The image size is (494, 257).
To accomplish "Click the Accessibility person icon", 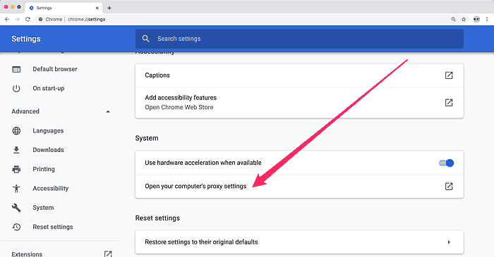I will (16, 189).
